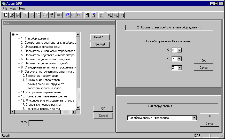Click the ReadPost button
Screen dimensions: 225x139
click(x=100, y=37)
